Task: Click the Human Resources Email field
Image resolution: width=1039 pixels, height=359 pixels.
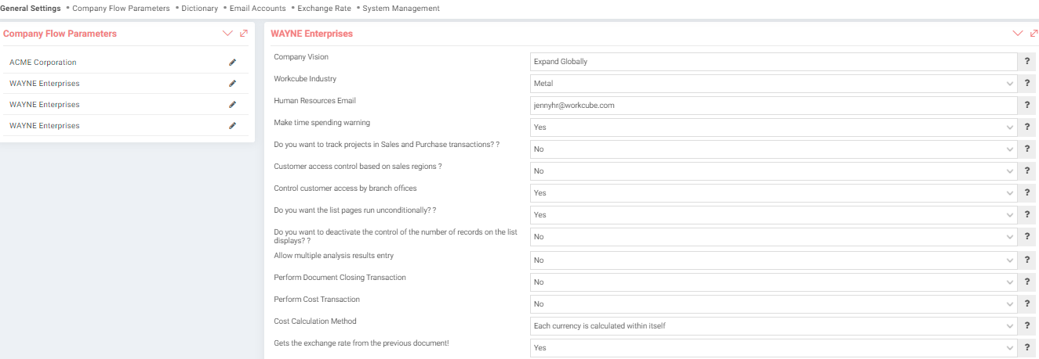Action: point(773,106)
